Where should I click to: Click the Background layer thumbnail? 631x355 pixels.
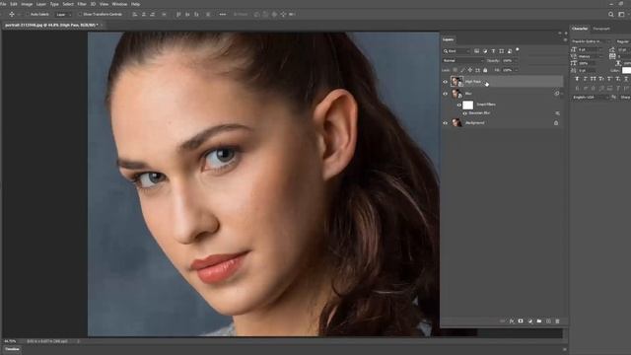456,122
